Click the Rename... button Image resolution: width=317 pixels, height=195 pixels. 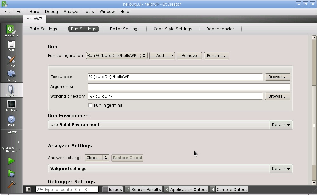[216, 56]
